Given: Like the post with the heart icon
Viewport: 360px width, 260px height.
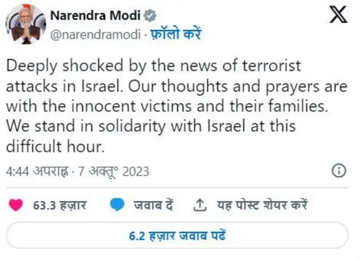Looking at the screenshot, I should click(x=17, y=206).
